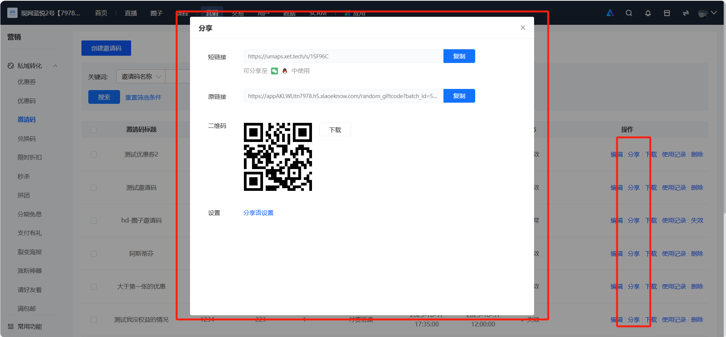Click the 重置筛选条件 link
This screenshot has width=726, height=337.
143,97
